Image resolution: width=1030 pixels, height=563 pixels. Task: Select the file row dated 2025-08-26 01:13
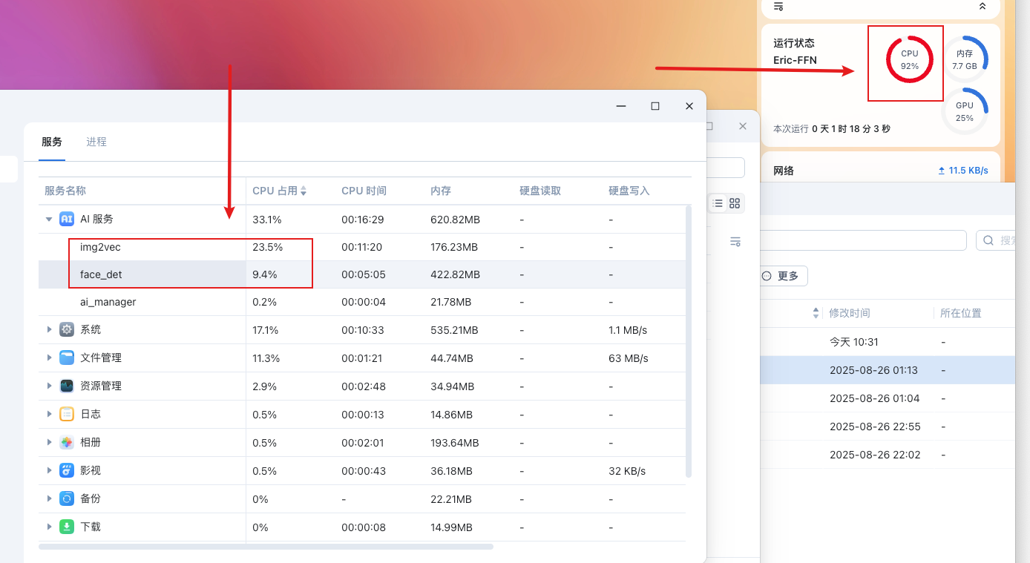[x=888, y=370]
